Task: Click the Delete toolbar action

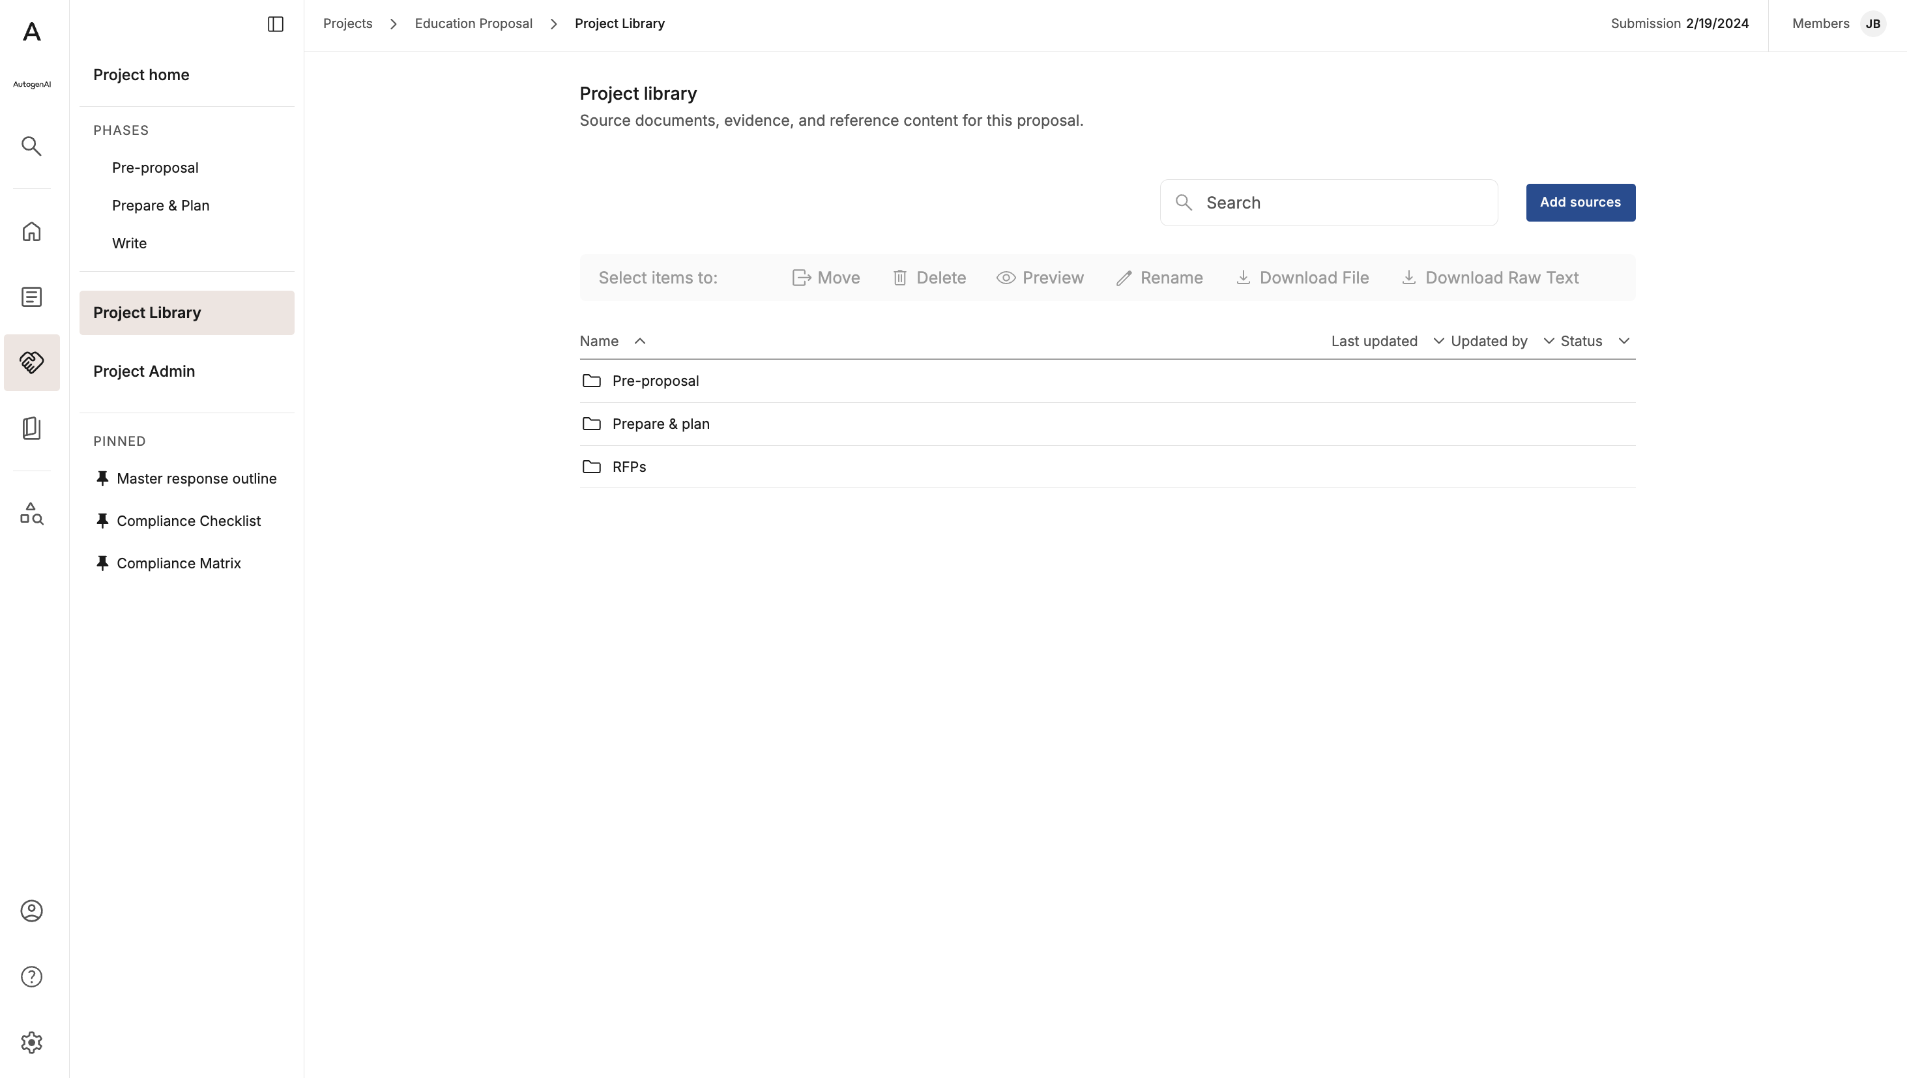Action: (x=929, y=278)
